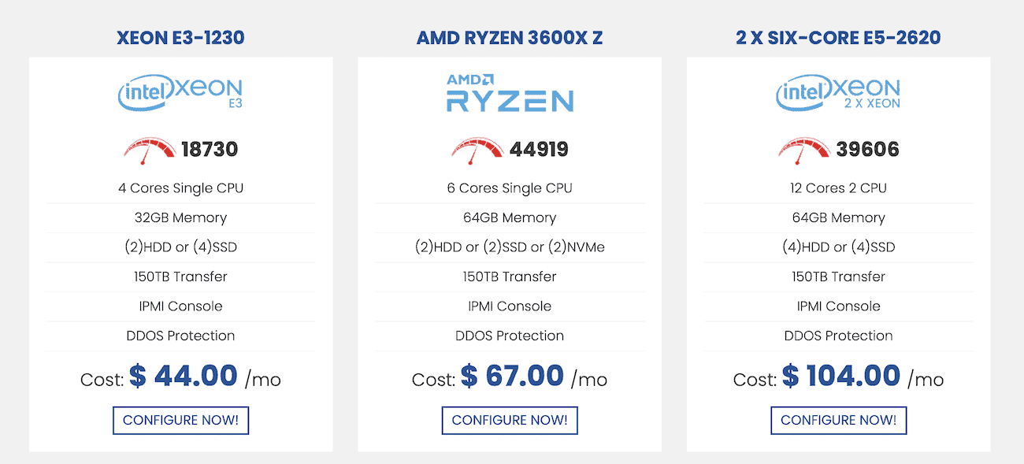Click 32GB Memory in the Xeon E3 card
Screen dimensions: 1024x464
pos(180,217)
